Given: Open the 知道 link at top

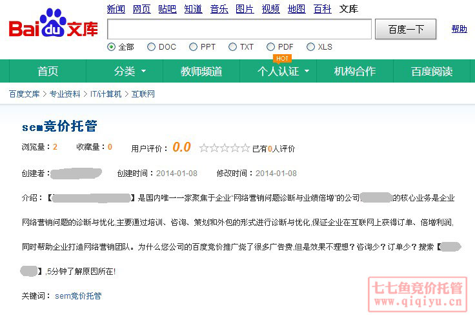Looking at the screenshot, I should (x=193, y=9).
